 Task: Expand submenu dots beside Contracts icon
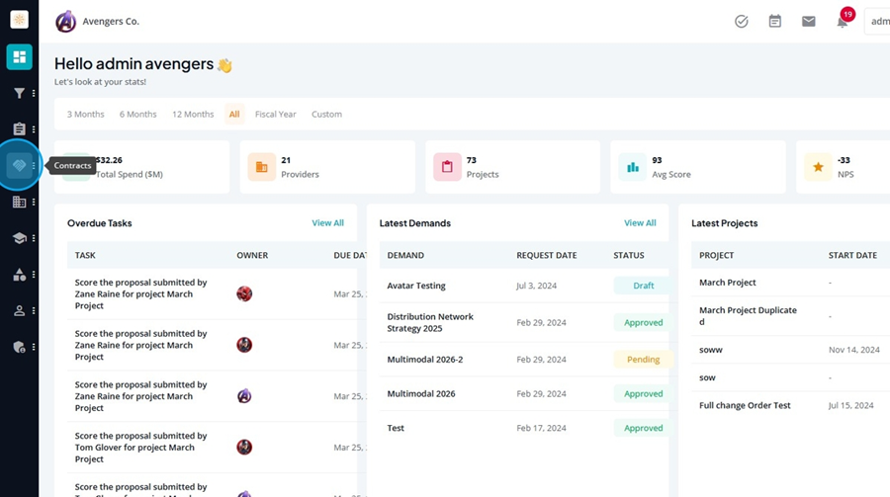34,166
